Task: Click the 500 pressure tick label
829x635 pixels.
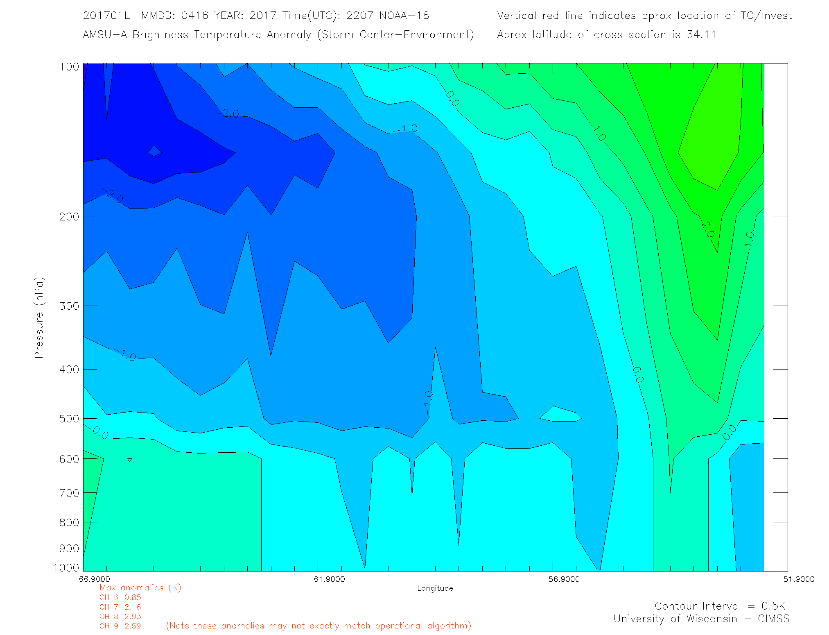Action: pyautogui.click(x=69, y=419)
